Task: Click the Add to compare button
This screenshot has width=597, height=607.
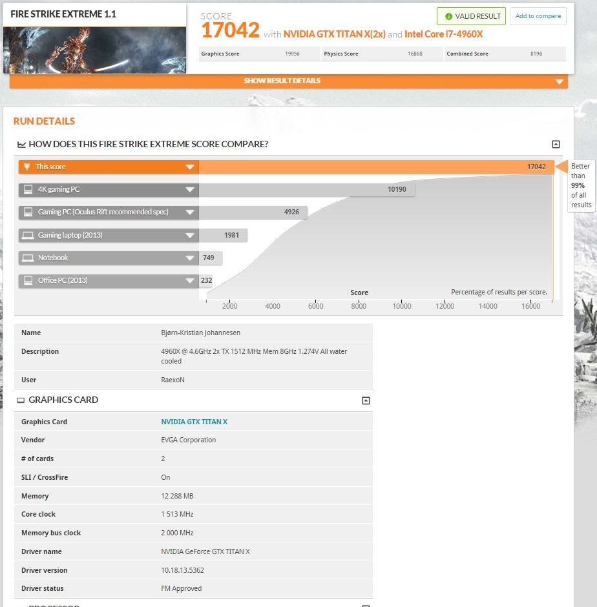Action: point(538,16)
